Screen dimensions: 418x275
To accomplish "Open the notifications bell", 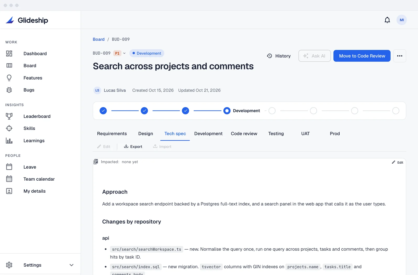I will [x=387, y=20].
